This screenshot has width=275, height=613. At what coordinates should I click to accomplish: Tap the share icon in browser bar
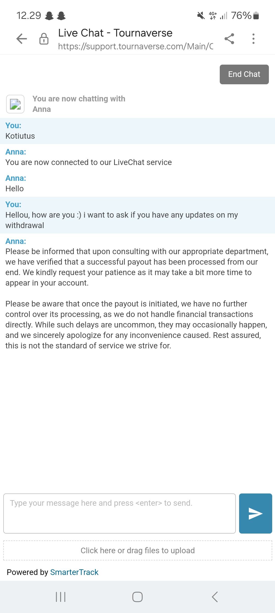click(x=229, y=39)
